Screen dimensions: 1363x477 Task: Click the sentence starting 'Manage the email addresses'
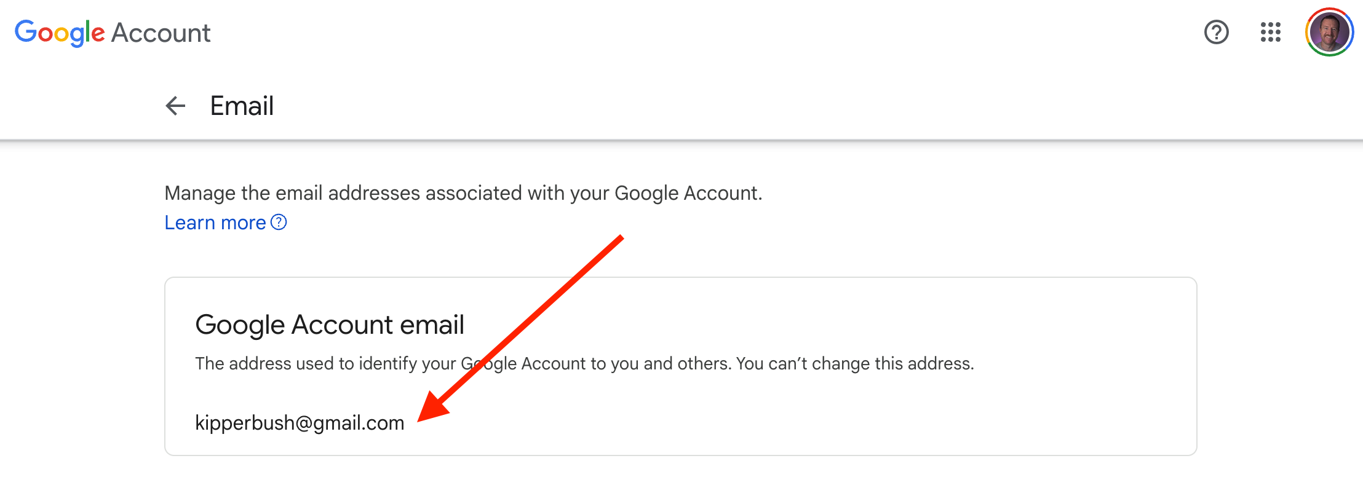point(463,193)
